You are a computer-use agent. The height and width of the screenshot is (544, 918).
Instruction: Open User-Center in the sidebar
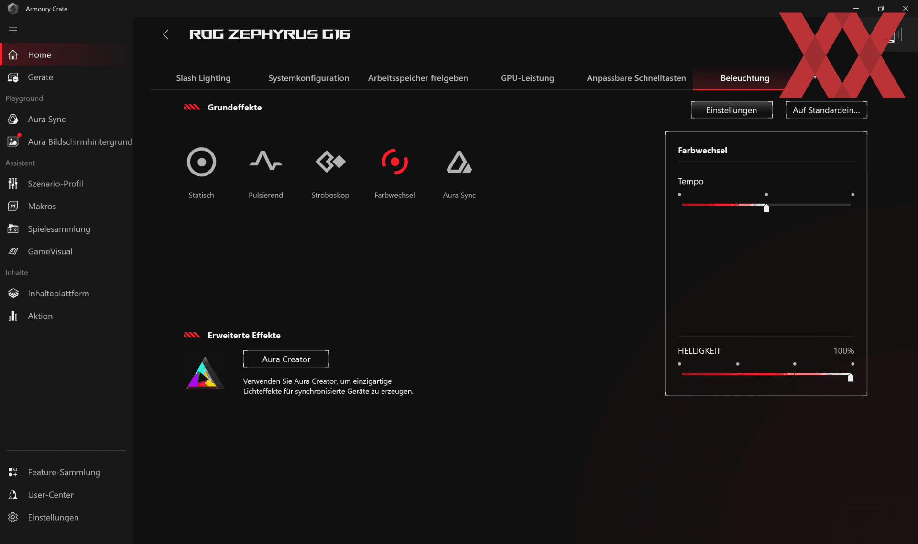point(66,495)
